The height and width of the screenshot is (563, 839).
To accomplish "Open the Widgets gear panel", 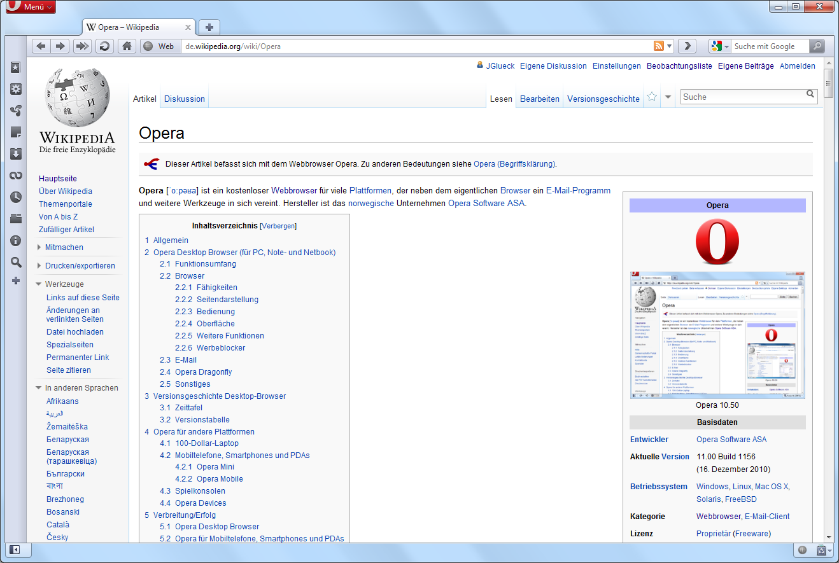I will (16, 89).
